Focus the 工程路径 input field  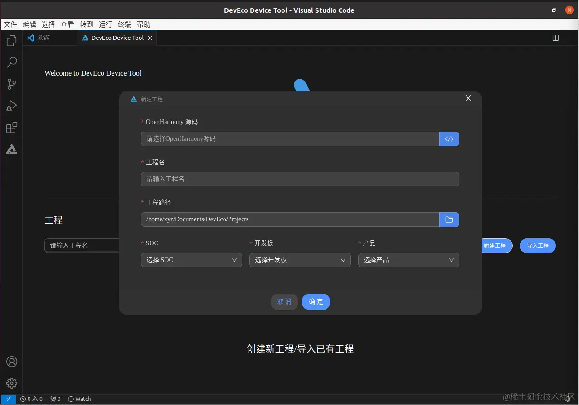point(290,219)
